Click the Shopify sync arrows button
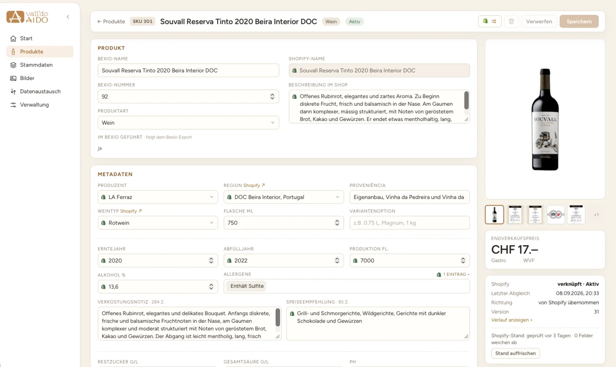This screenshot has height=367, width=616. [x=489, y=21]
